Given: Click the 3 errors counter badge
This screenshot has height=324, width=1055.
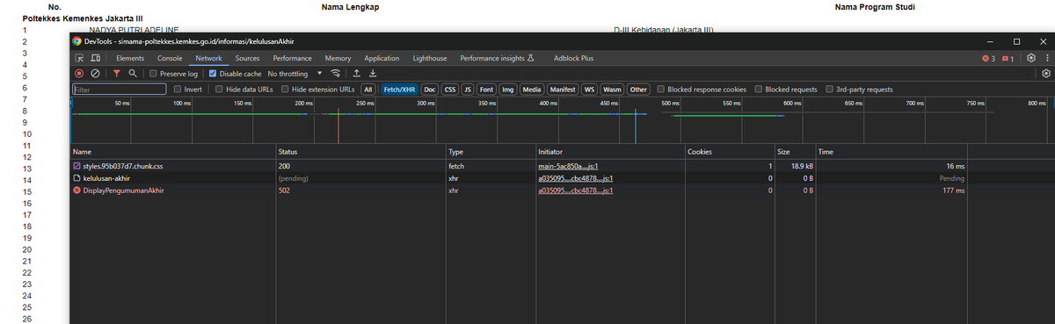Looking at the screenshot, I should [988, 58].
